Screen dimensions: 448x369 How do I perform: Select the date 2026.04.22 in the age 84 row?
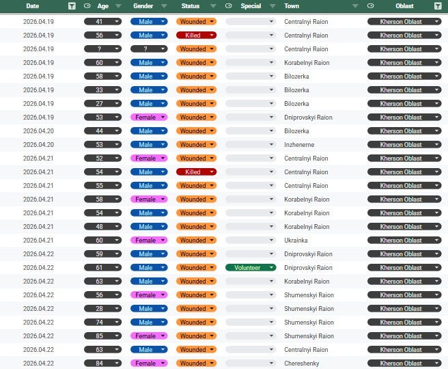tap(38, 364)
